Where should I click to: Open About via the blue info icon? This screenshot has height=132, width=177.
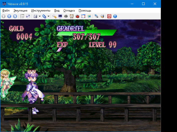point(115,16)
